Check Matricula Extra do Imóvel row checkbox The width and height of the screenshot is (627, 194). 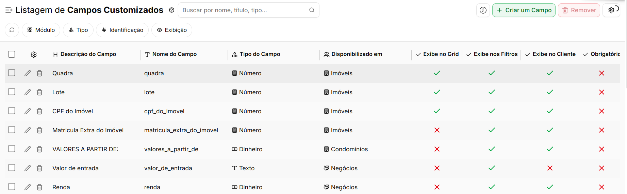12,130
